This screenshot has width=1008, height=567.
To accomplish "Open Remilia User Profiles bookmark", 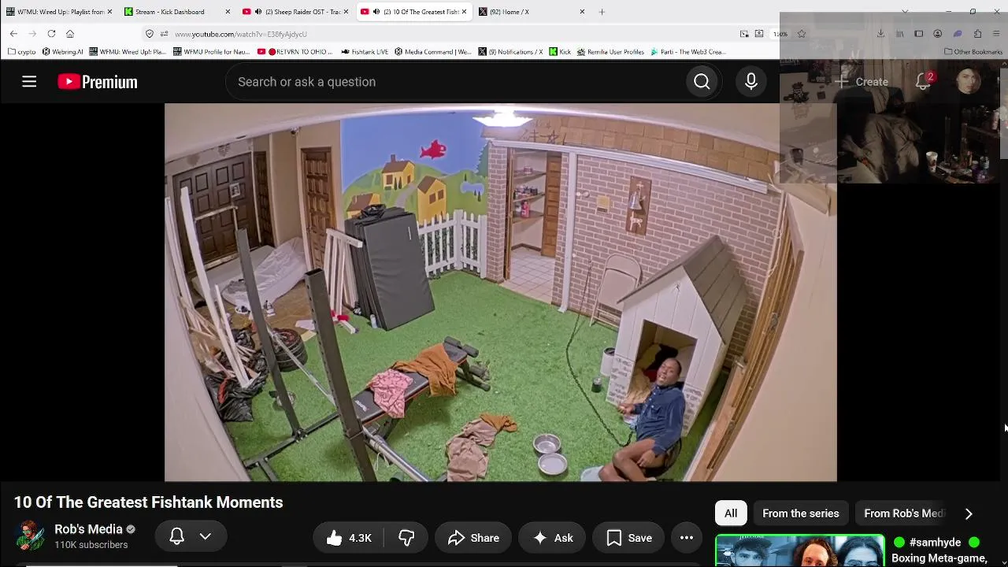I will point(610,52).
